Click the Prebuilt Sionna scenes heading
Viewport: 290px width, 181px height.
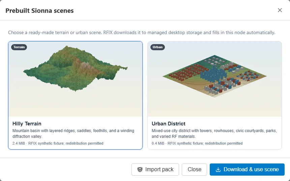39,10
